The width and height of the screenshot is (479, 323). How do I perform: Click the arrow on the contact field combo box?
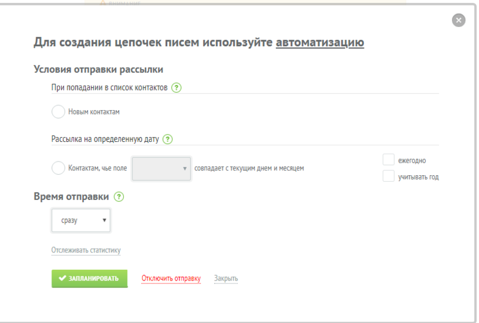coord(184,169)
